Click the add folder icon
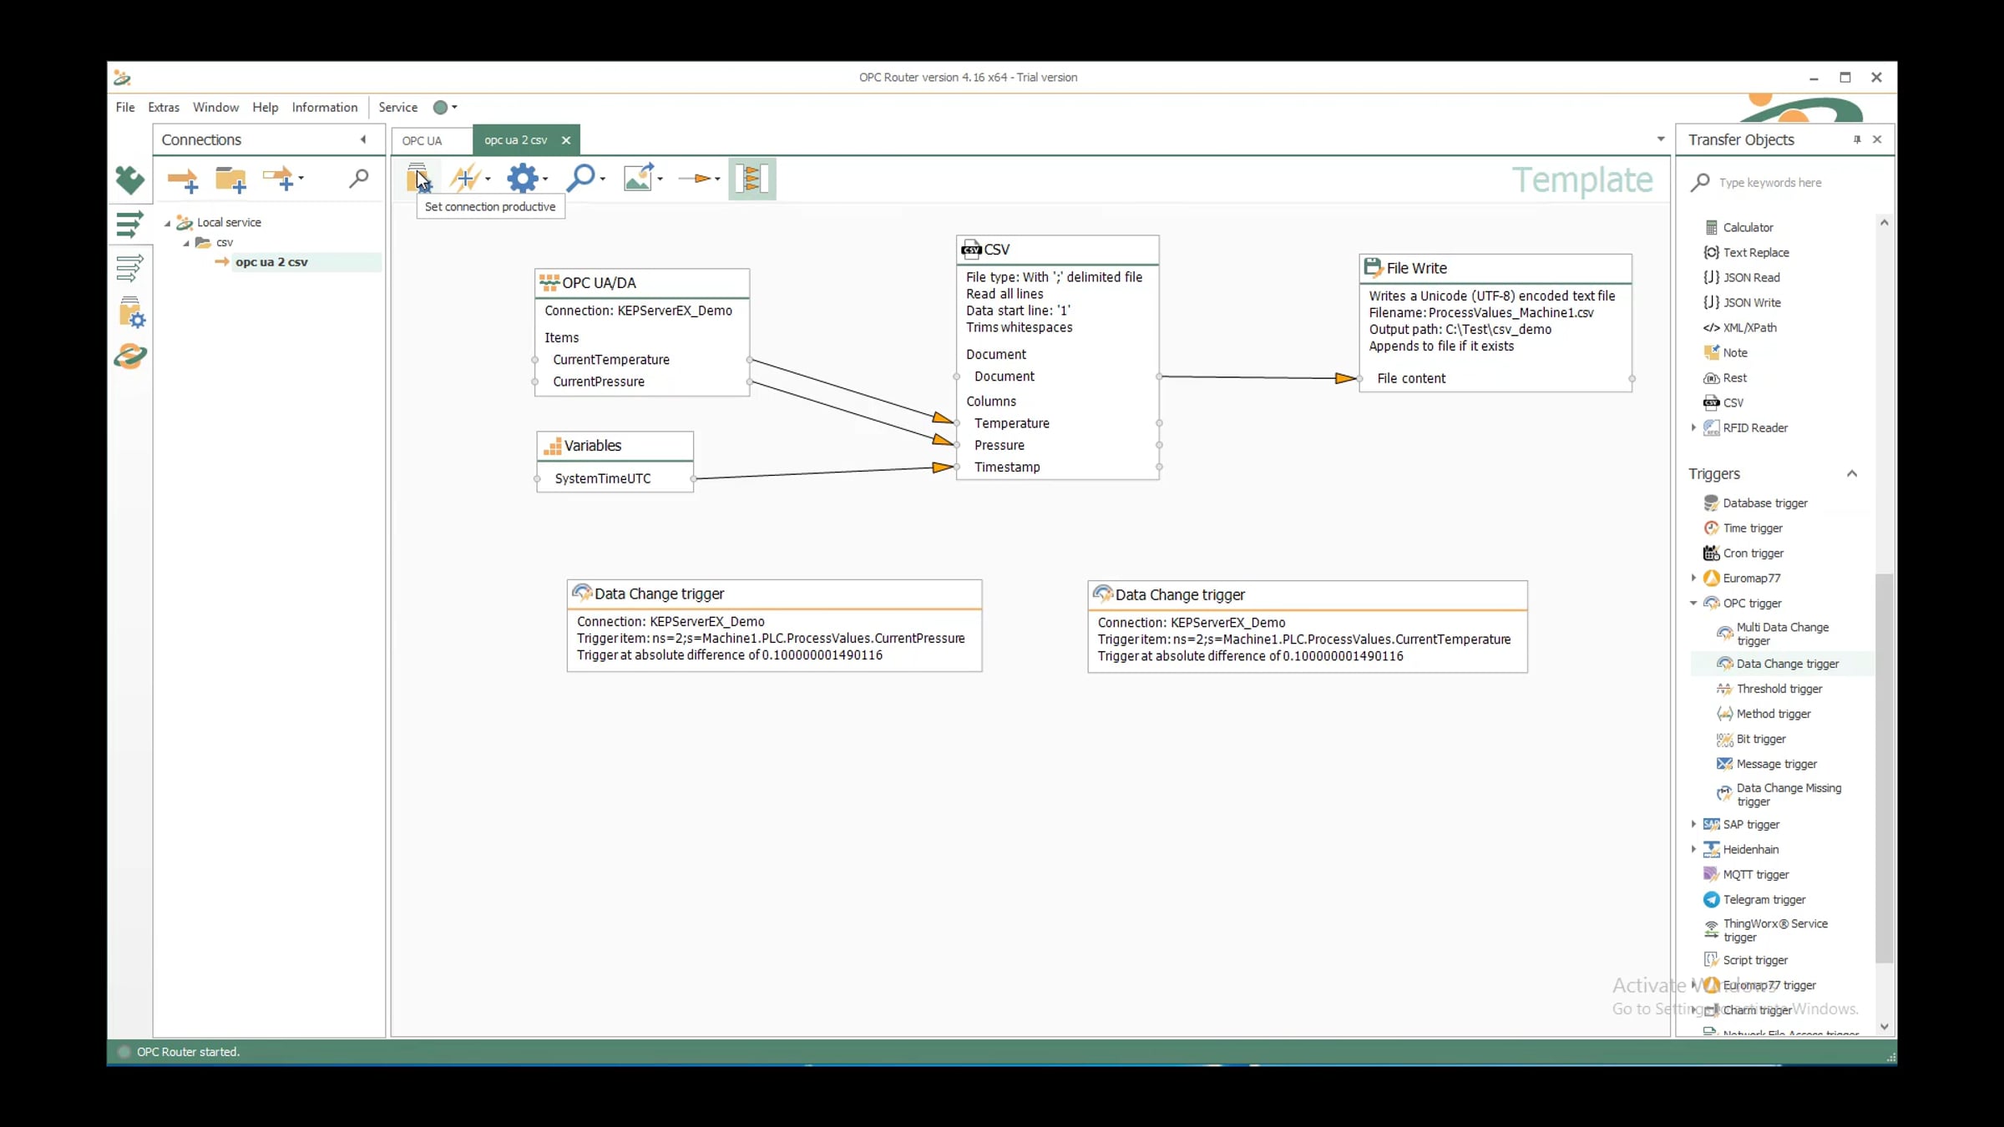This screenshot has height=1127, width=2004. pos(230,179)
